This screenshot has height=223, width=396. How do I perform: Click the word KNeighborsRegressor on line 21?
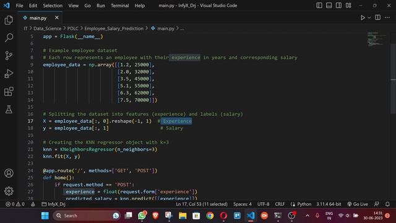coord(87,149)
